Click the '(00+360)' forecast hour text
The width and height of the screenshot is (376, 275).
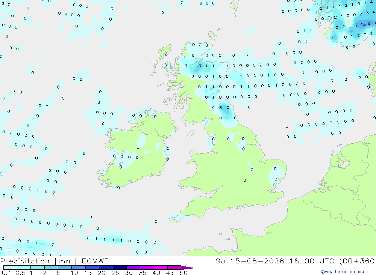(x=358, y=261)
